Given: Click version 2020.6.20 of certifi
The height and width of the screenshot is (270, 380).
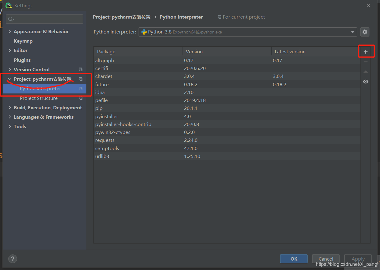Looking at the screenshot, I should coord(195,68).
